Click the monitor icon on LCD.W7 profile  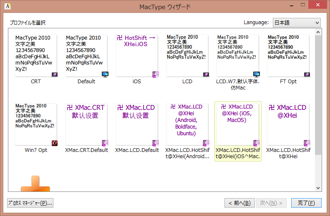tap(257, 74)
